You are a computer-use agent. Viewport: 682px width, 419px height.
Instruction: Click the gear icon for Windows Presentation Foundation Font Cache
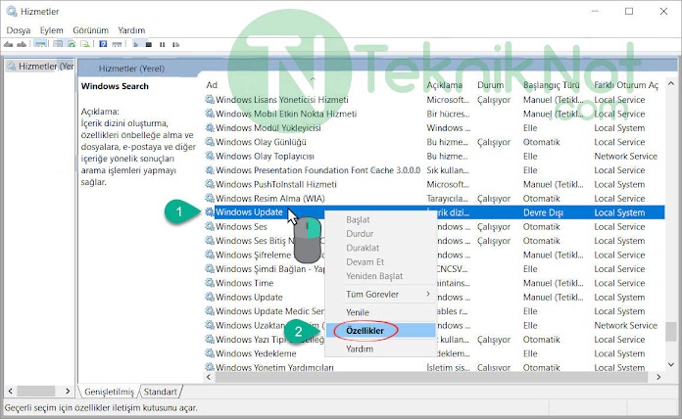210,170
